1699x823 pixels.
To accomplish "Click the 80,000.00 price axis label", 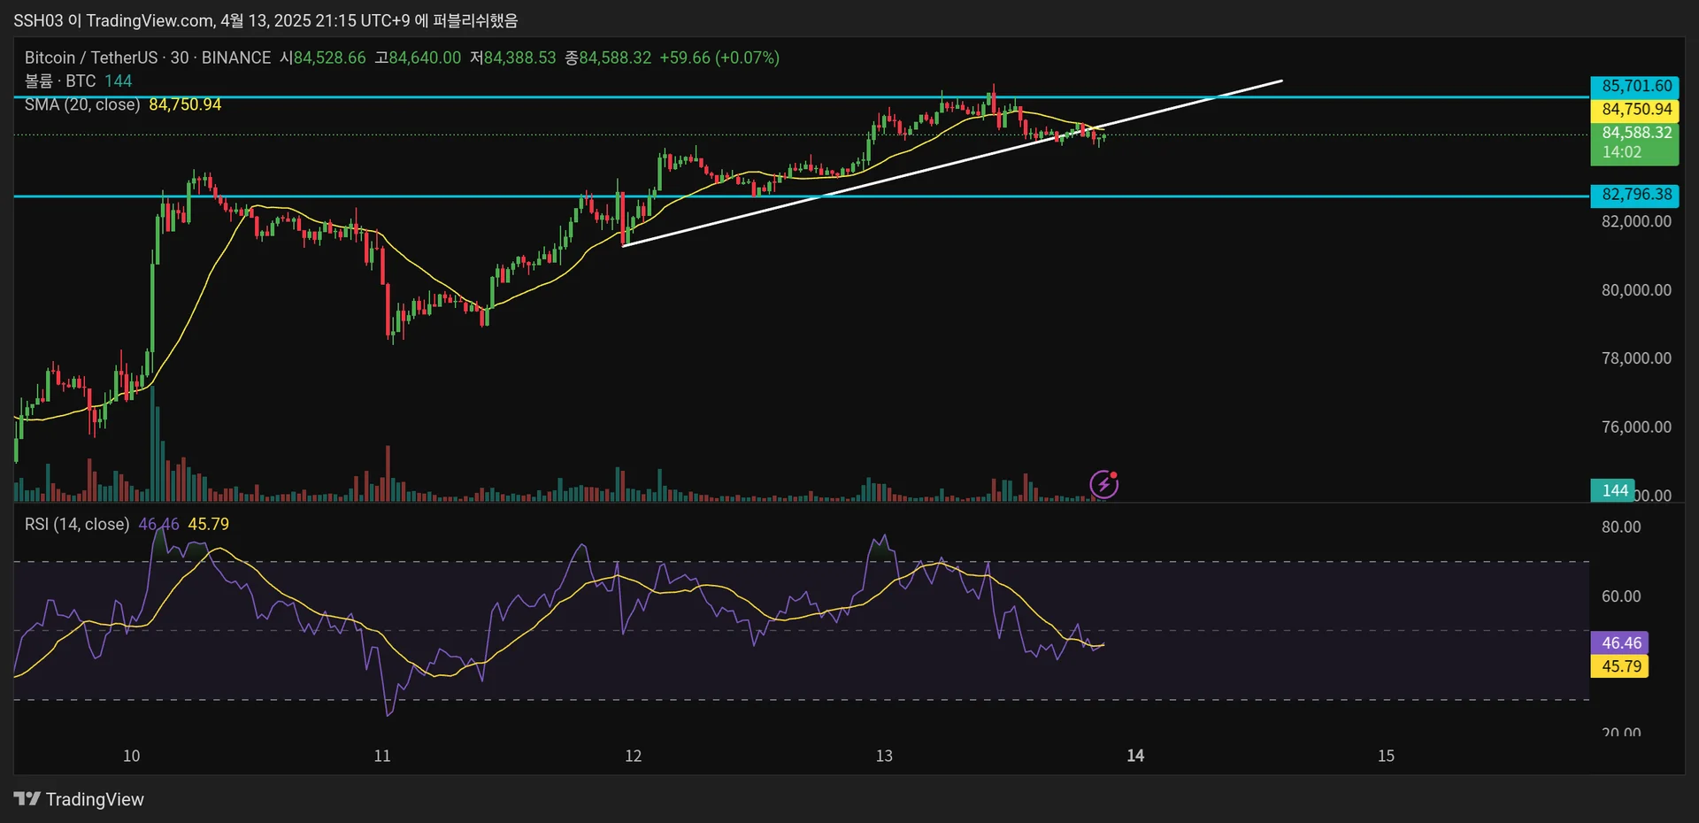I will point(1636,290).
